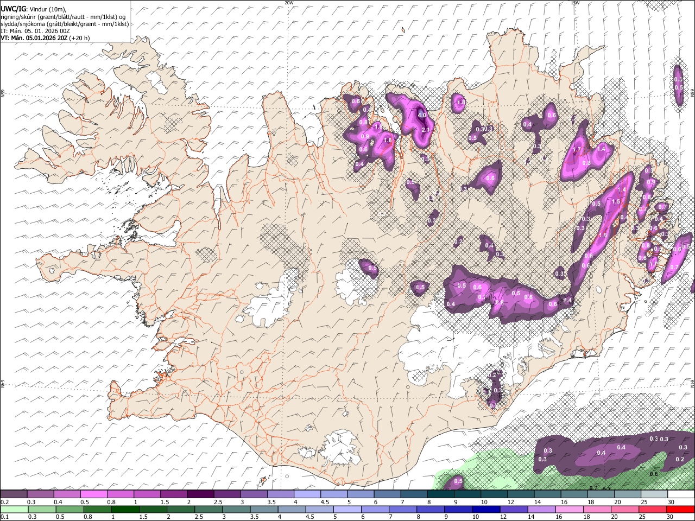This screenshot has height=521, width=695.
Task: Click the bold 'VT: Mán. 05.01.2026 20Z' text
Action: point(34,38)
